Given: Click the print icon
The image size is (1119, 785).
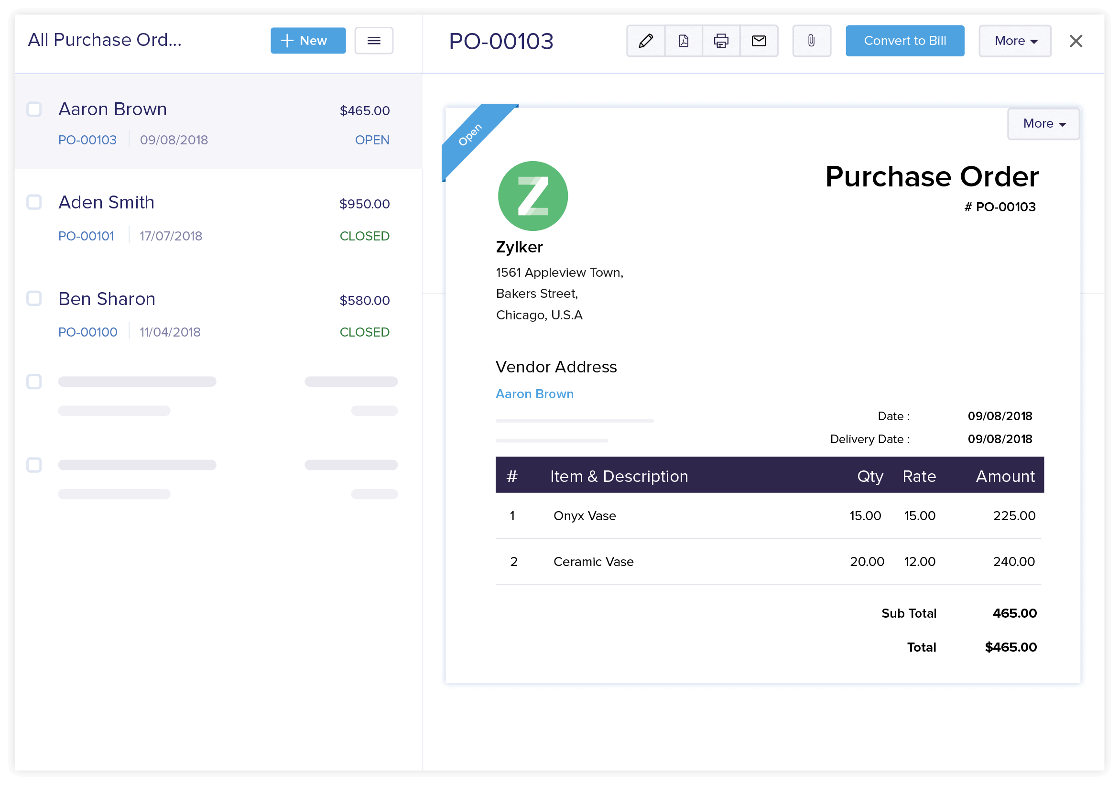Looking at the screenshot, I should click(x=720, y=40).
